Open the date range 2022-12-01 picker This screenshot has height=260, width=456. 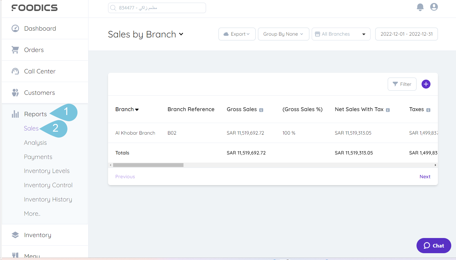click(x=406, y=34)
